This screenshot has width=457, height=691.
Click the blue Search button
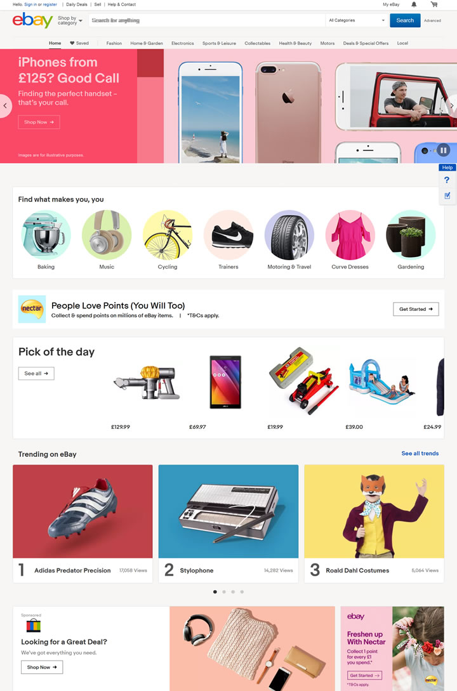click(405, 20)
